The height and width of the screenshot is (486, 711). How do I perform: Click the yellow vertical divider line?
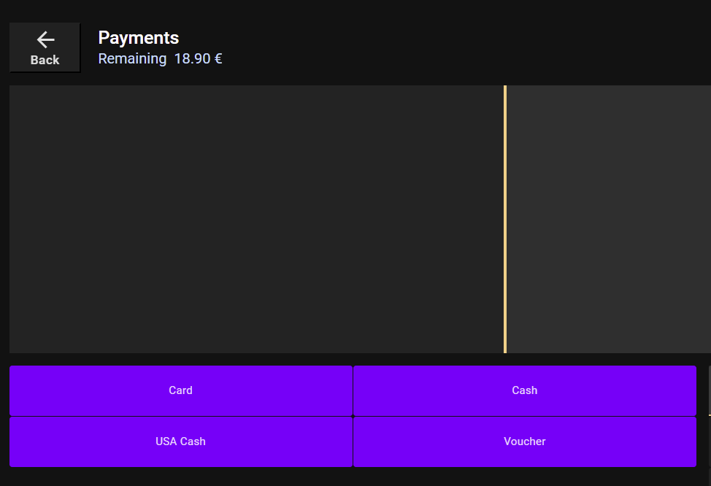pyautogui.click(x=504, y=219)
